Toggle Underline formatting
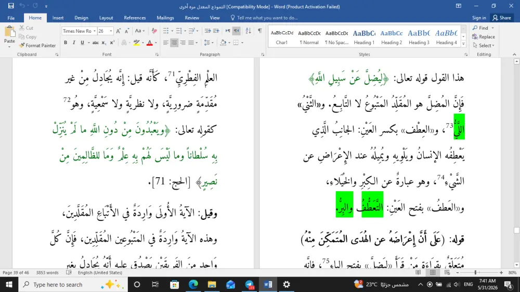Screen dimensions: 520x292 [82, 43]
